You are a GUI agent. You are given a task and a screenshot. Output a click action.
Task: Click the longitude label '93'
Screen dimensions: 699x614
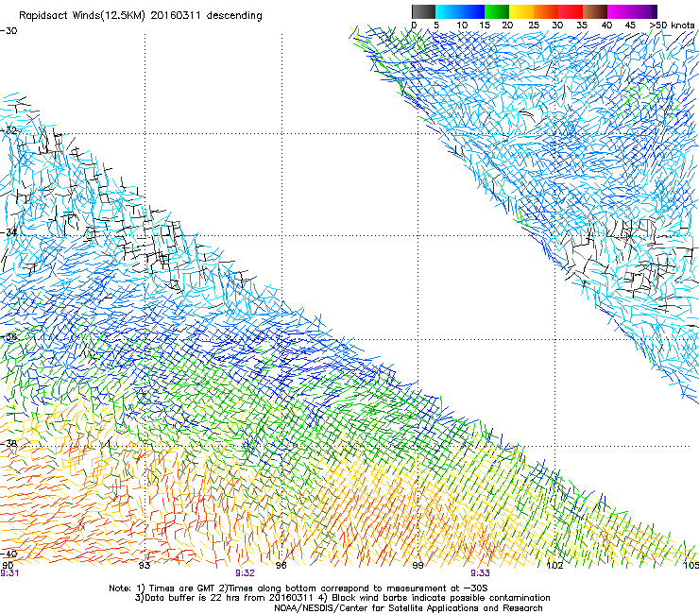pos(144,566)
